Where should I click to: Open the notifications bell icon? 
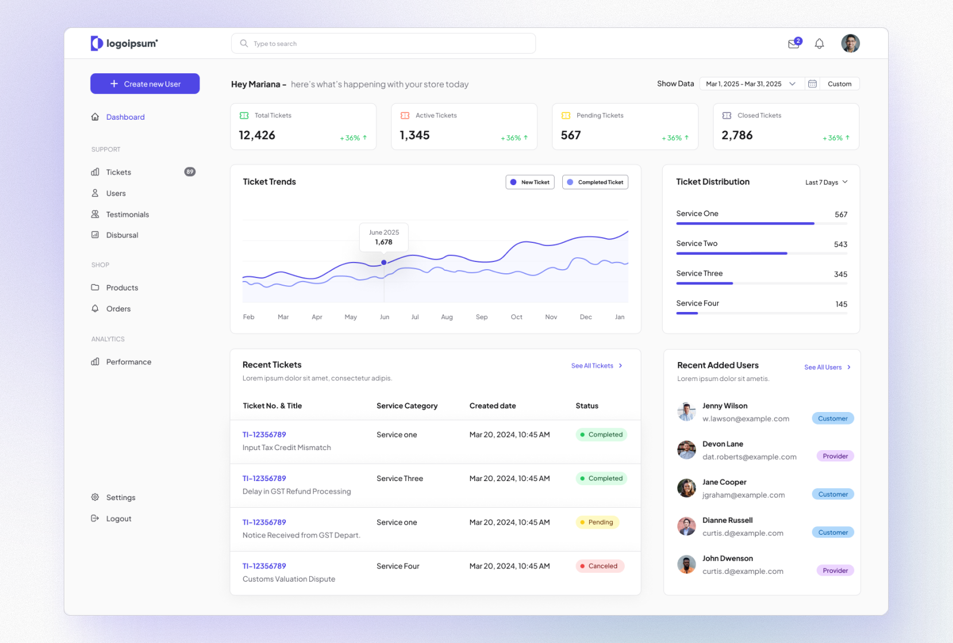pos(820,43)
